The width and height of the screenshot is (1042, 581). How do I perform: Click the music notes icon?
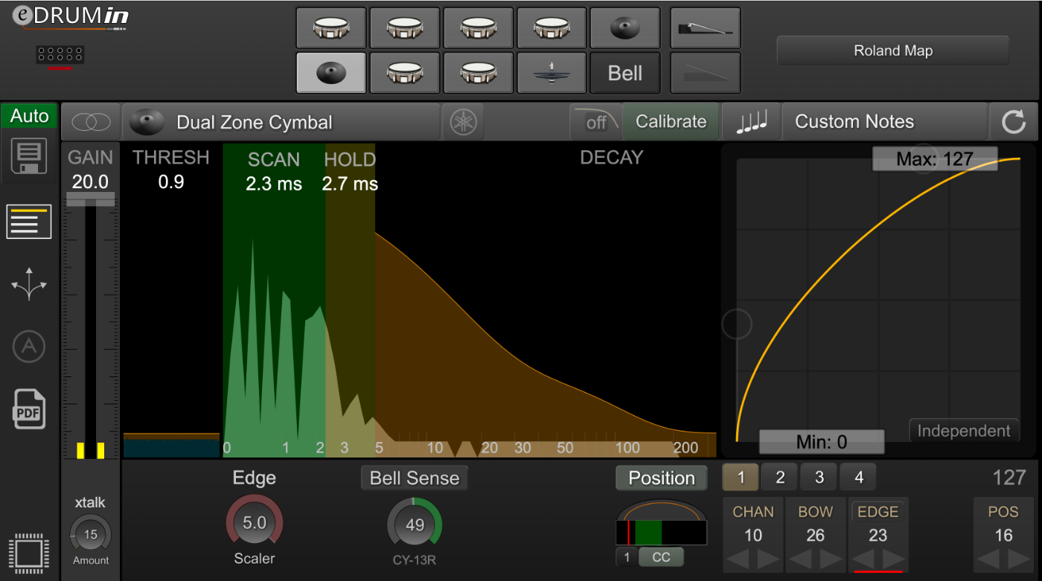click(751, 122)
